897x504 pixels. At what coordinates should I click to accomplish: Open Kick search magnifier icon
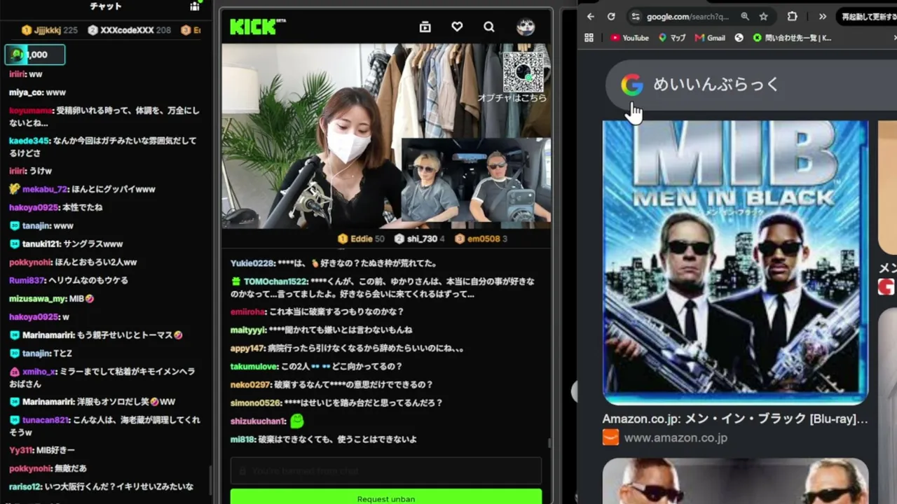[489, 27]
